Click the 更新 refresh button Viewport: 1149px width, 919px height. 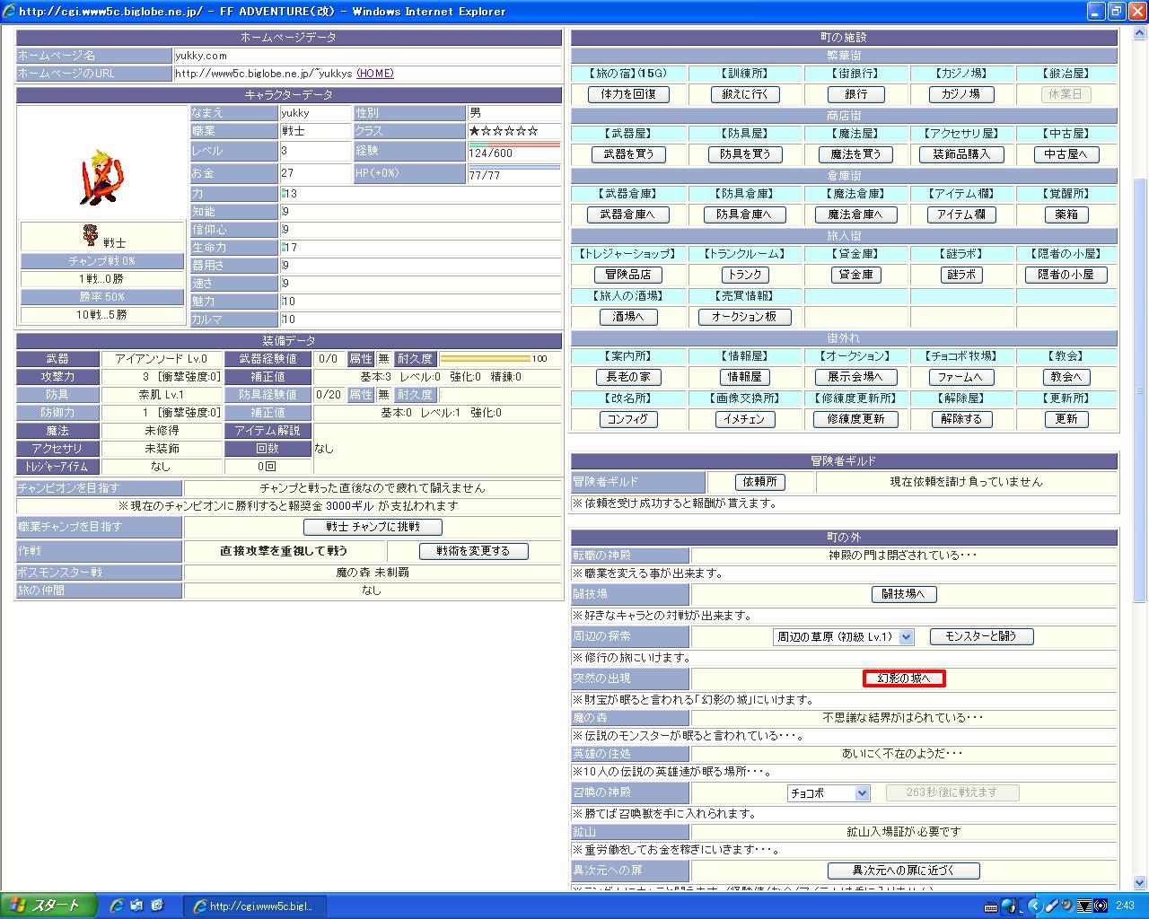pos(1066,419)
